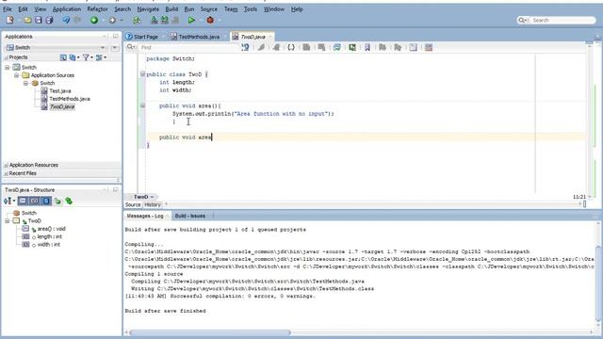Click the New file toolbar icon
The image size is (603, 339).
(10, 20)
